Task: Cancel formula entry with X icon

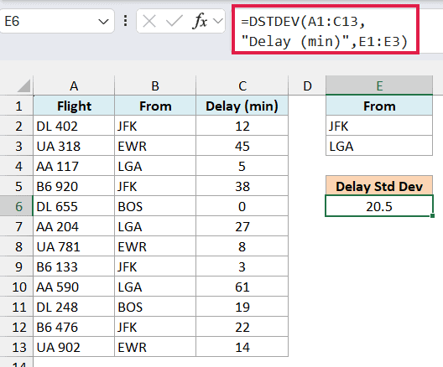Action: point(149,21)
